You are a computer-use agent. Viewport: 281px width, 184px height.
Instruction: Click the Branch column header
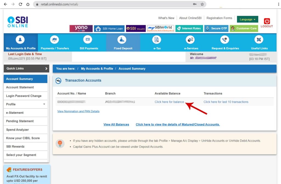(110, 94)
